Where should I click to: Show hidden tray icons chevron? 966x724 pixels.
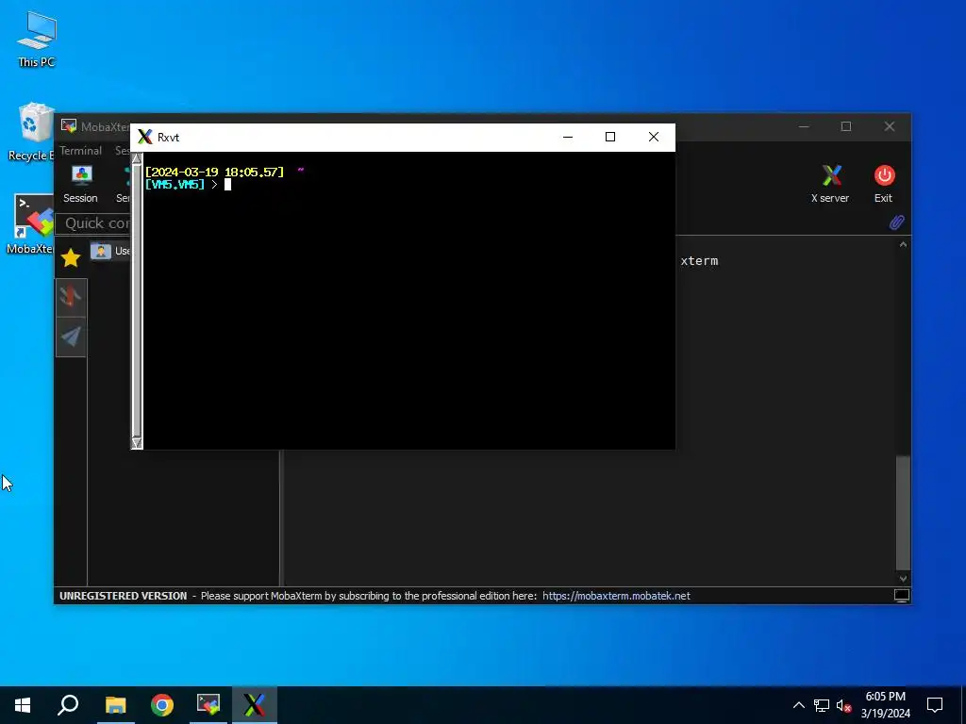tap(798, 705)
